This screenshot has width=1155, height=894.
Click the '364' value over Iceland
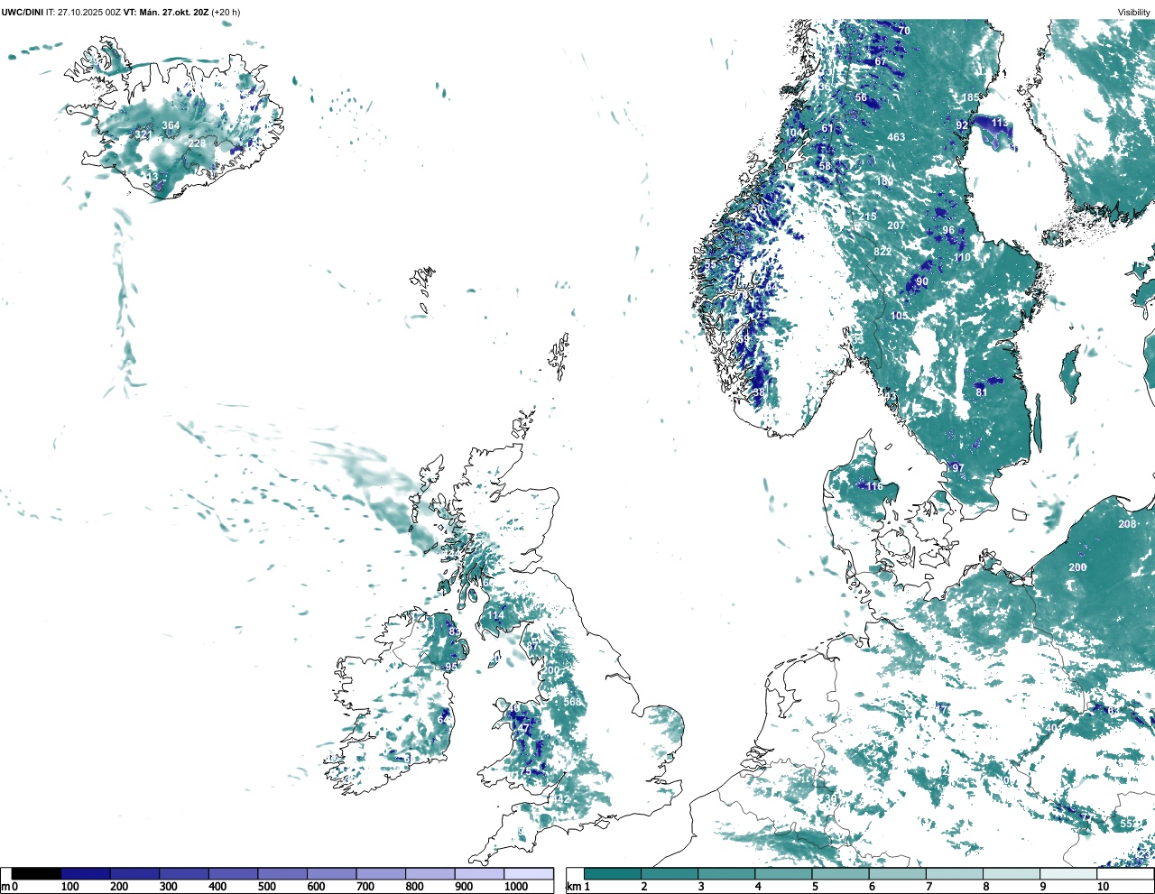pyautogui.click(x=171, y=126)
